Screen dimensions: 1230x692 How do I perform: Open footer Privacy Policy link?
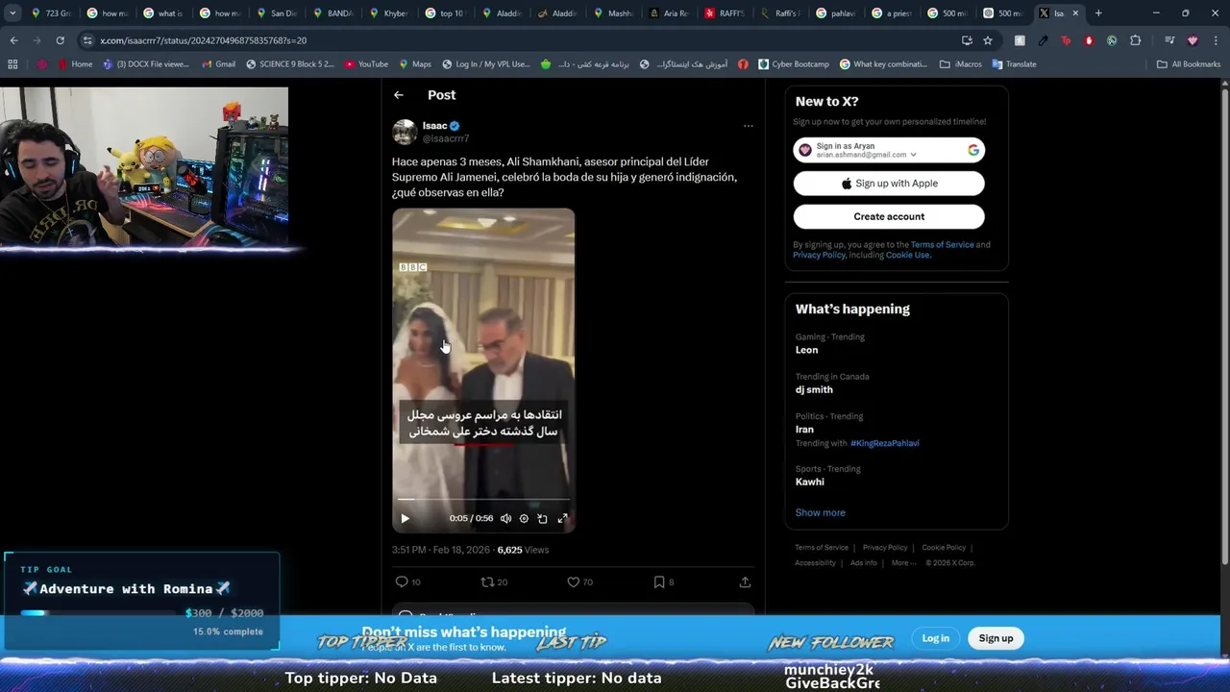pyautogui.click(x=884, y=548)
